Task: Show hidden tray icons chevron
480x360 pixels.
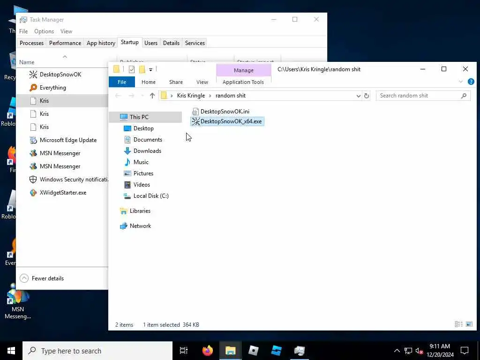Action: [x=397, y=351]
